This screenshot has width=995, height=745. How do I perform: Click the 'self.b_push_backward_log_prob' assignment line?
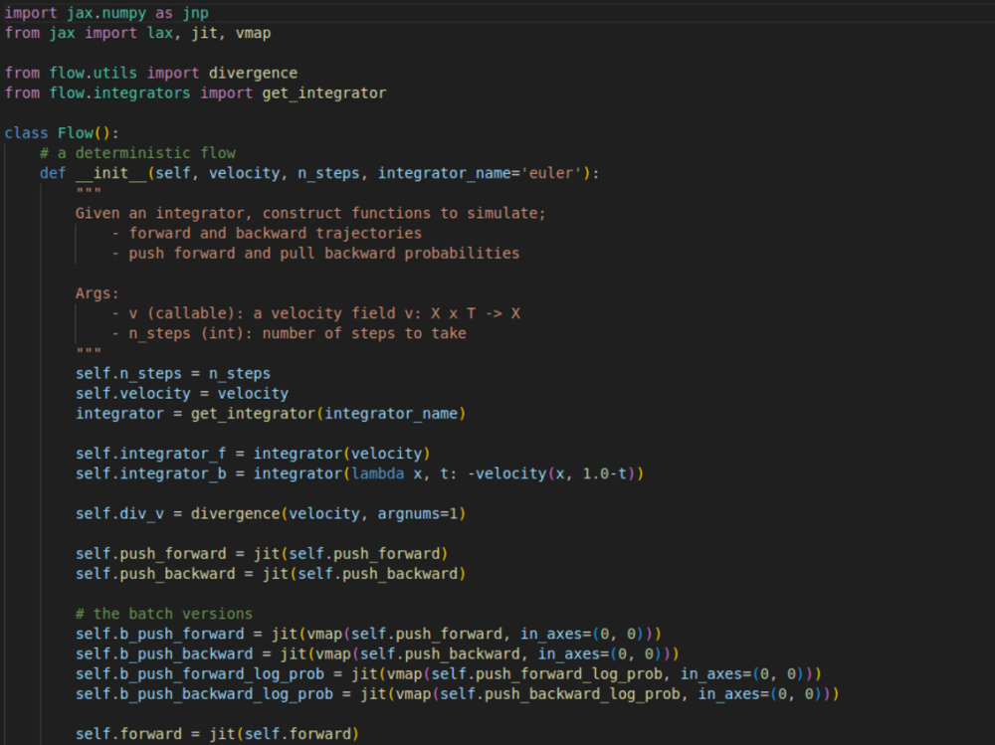[x=458, y=693]
